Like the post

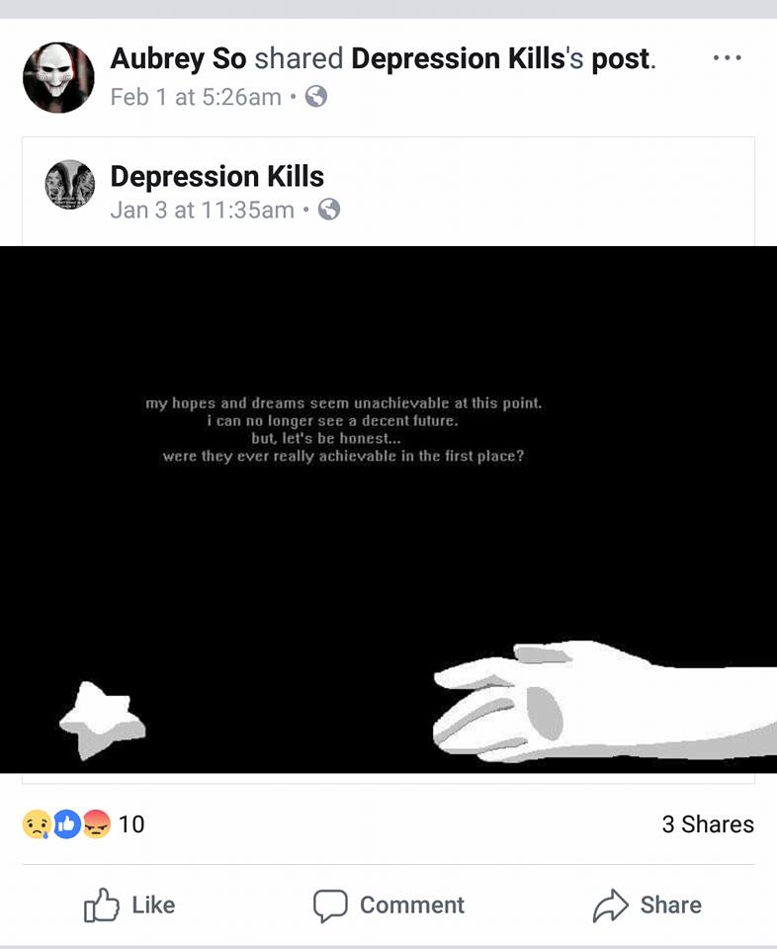[129, 905]
